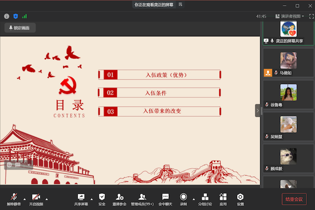
Task: Click the Share Screen (共享屏幕) icon
Action: point(81,198)
